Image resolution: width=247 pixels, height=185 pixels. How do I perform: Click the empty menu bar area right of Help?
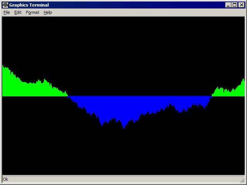click(147, 12)
